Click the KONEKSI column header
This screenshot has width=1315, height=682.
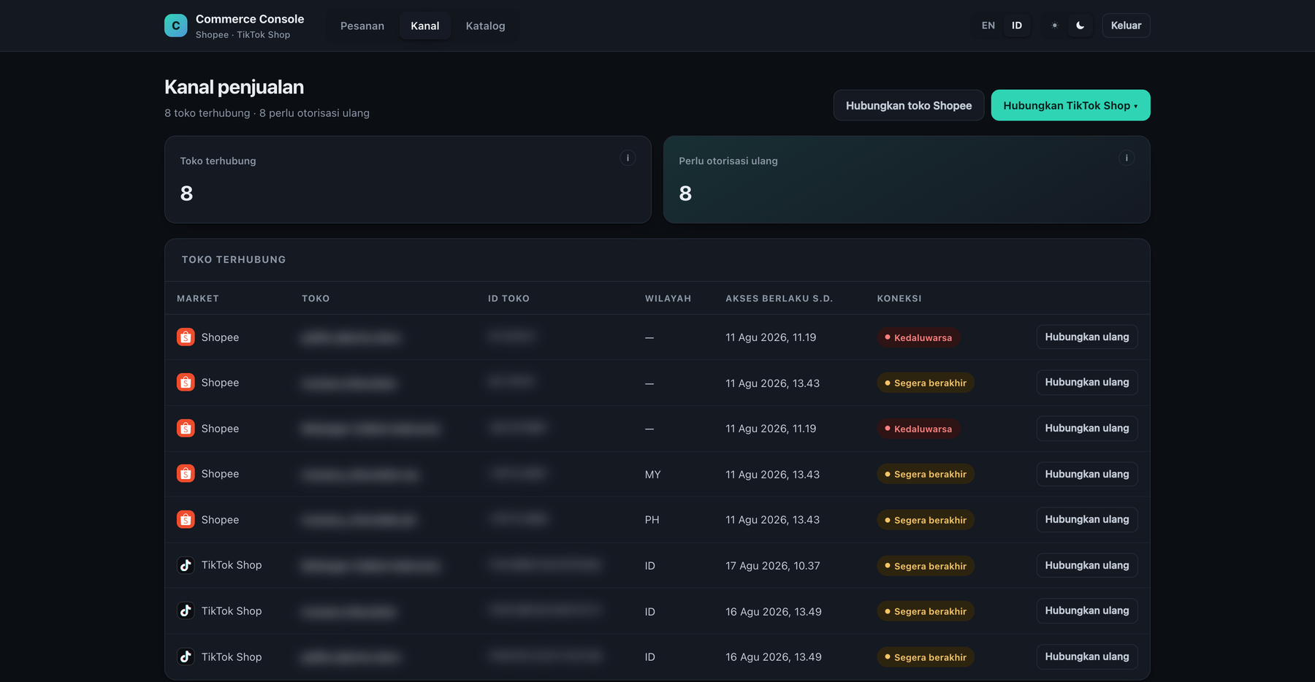899,299
